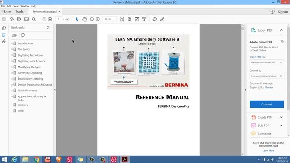The width and height of the screenshot is (290, 163).
Task: Click the blue Convert button
Action: [267, 105]
